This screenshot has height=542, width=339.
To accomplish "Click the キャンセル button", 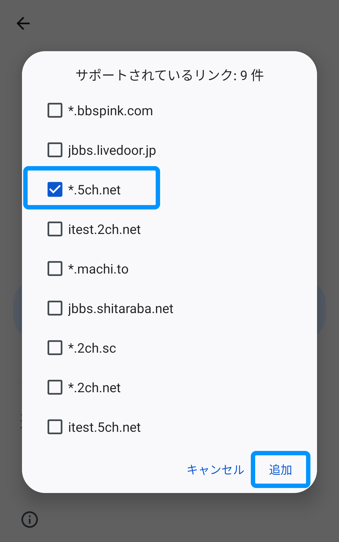I will 215,470.
